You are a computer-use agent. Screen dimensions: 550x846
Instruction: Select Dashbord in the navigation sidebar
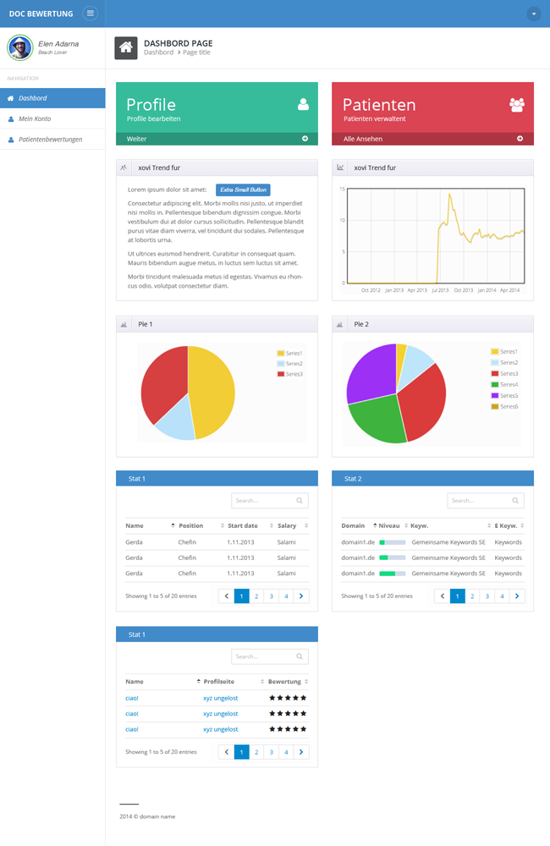(x=52, y=98)
